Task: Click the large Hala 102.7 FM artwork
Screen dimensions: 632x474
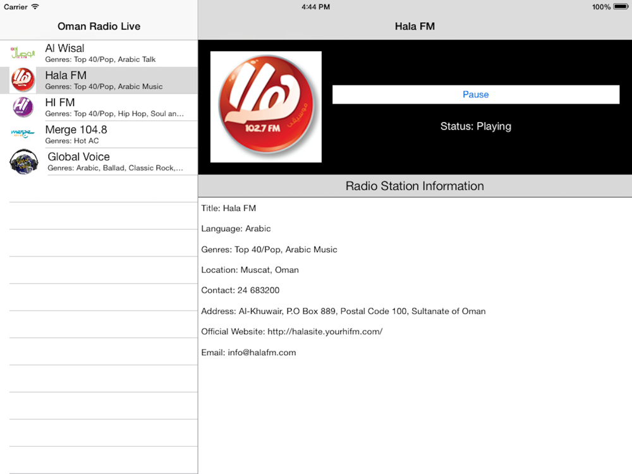Action: 266,107
